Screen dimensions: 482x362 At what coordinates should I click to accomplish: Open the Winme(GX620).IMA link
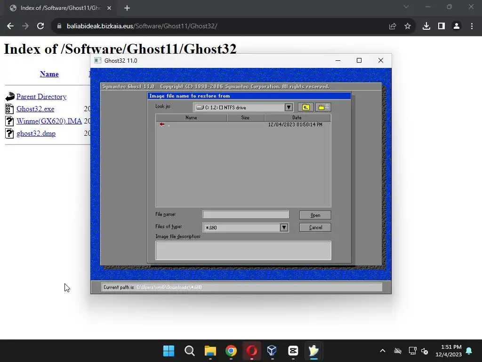point(49,121)
